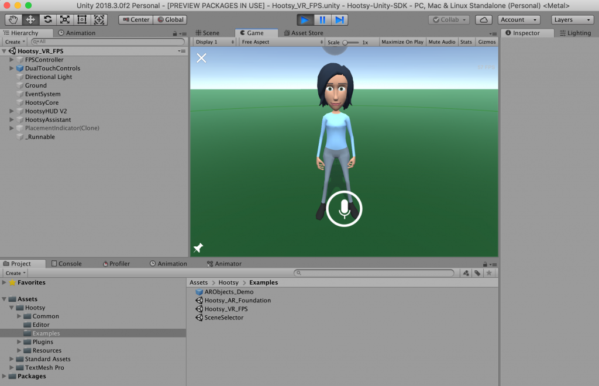
Task: Click the Hierarchy search field
Action: (x=108, y=42)
